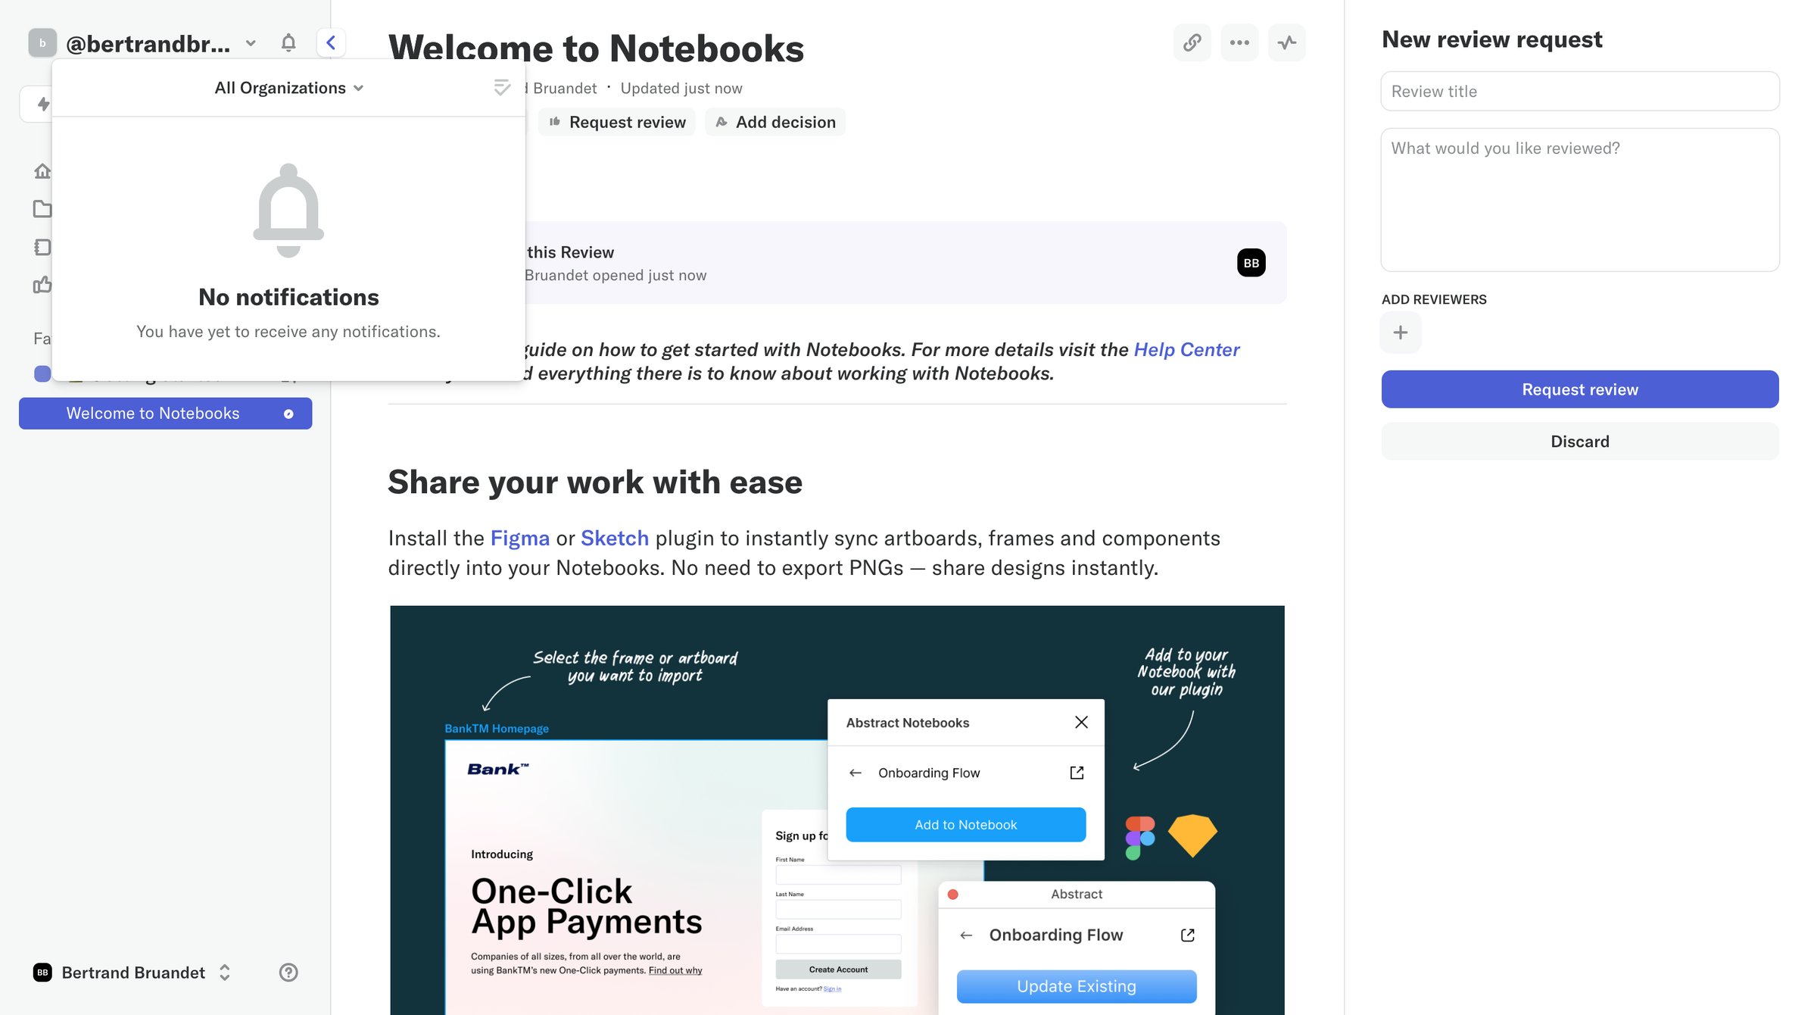This screenshot has height=1015, width=1817.
Task: Click 'ADD REVIEWERS' label
Action: click(1434, 299)
